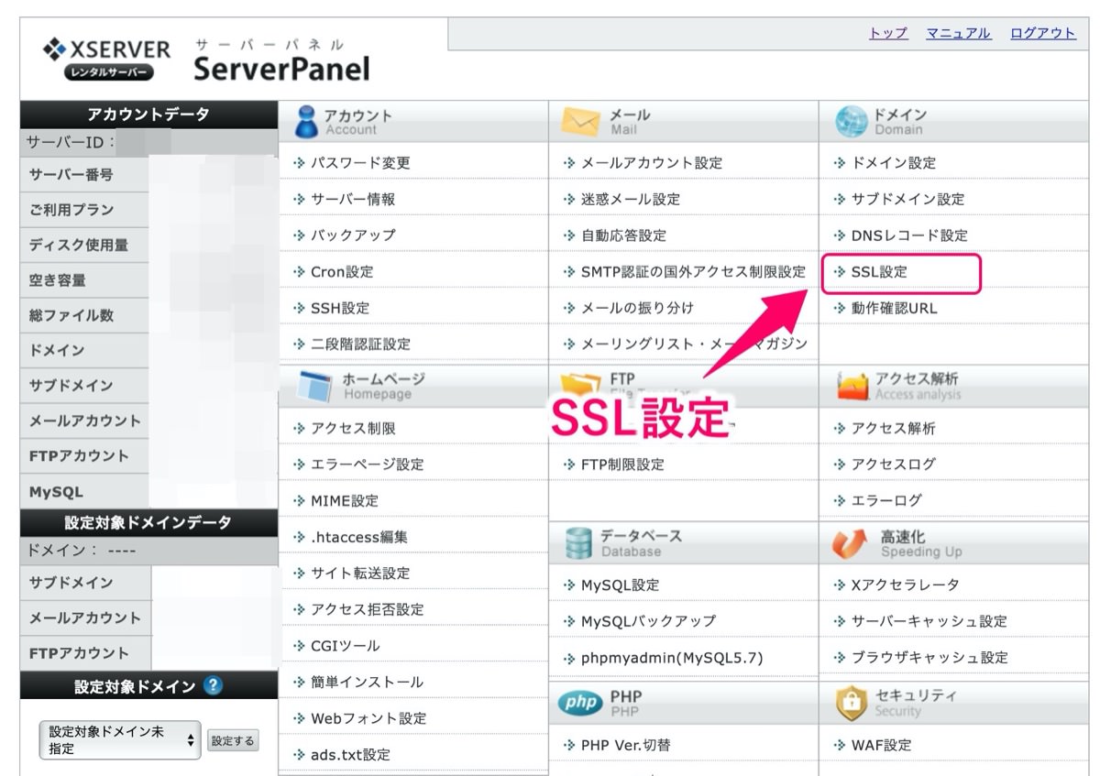Click the サーバー番号 row label
Screen dimensions: 1100x776
(x=71, y=174)
